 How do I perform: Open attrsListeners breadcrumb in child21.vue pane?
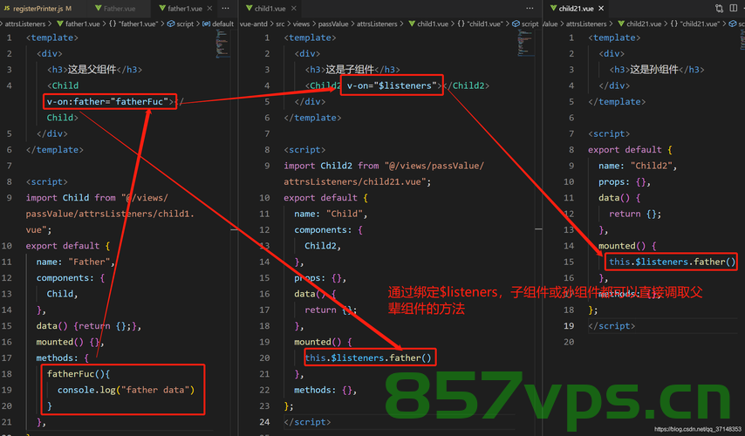(x=586, y=24)
